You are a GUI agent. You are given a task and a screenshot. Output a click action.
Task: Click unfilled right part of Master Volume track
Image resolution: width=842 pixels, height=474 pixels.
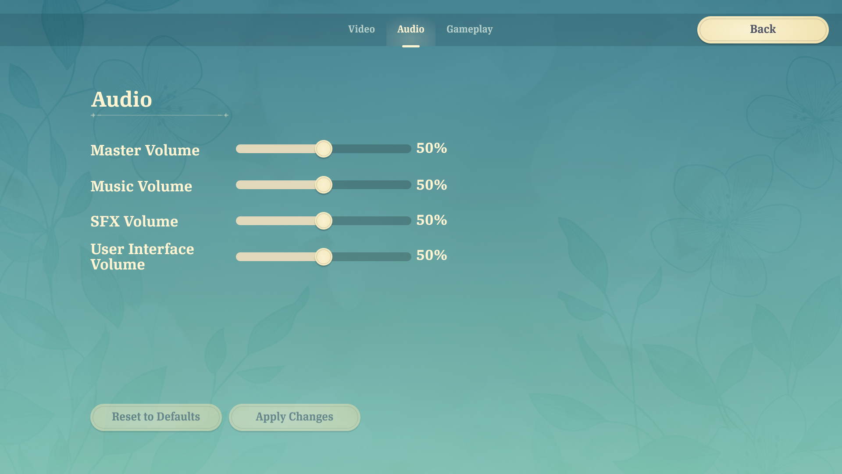(373, 149)
